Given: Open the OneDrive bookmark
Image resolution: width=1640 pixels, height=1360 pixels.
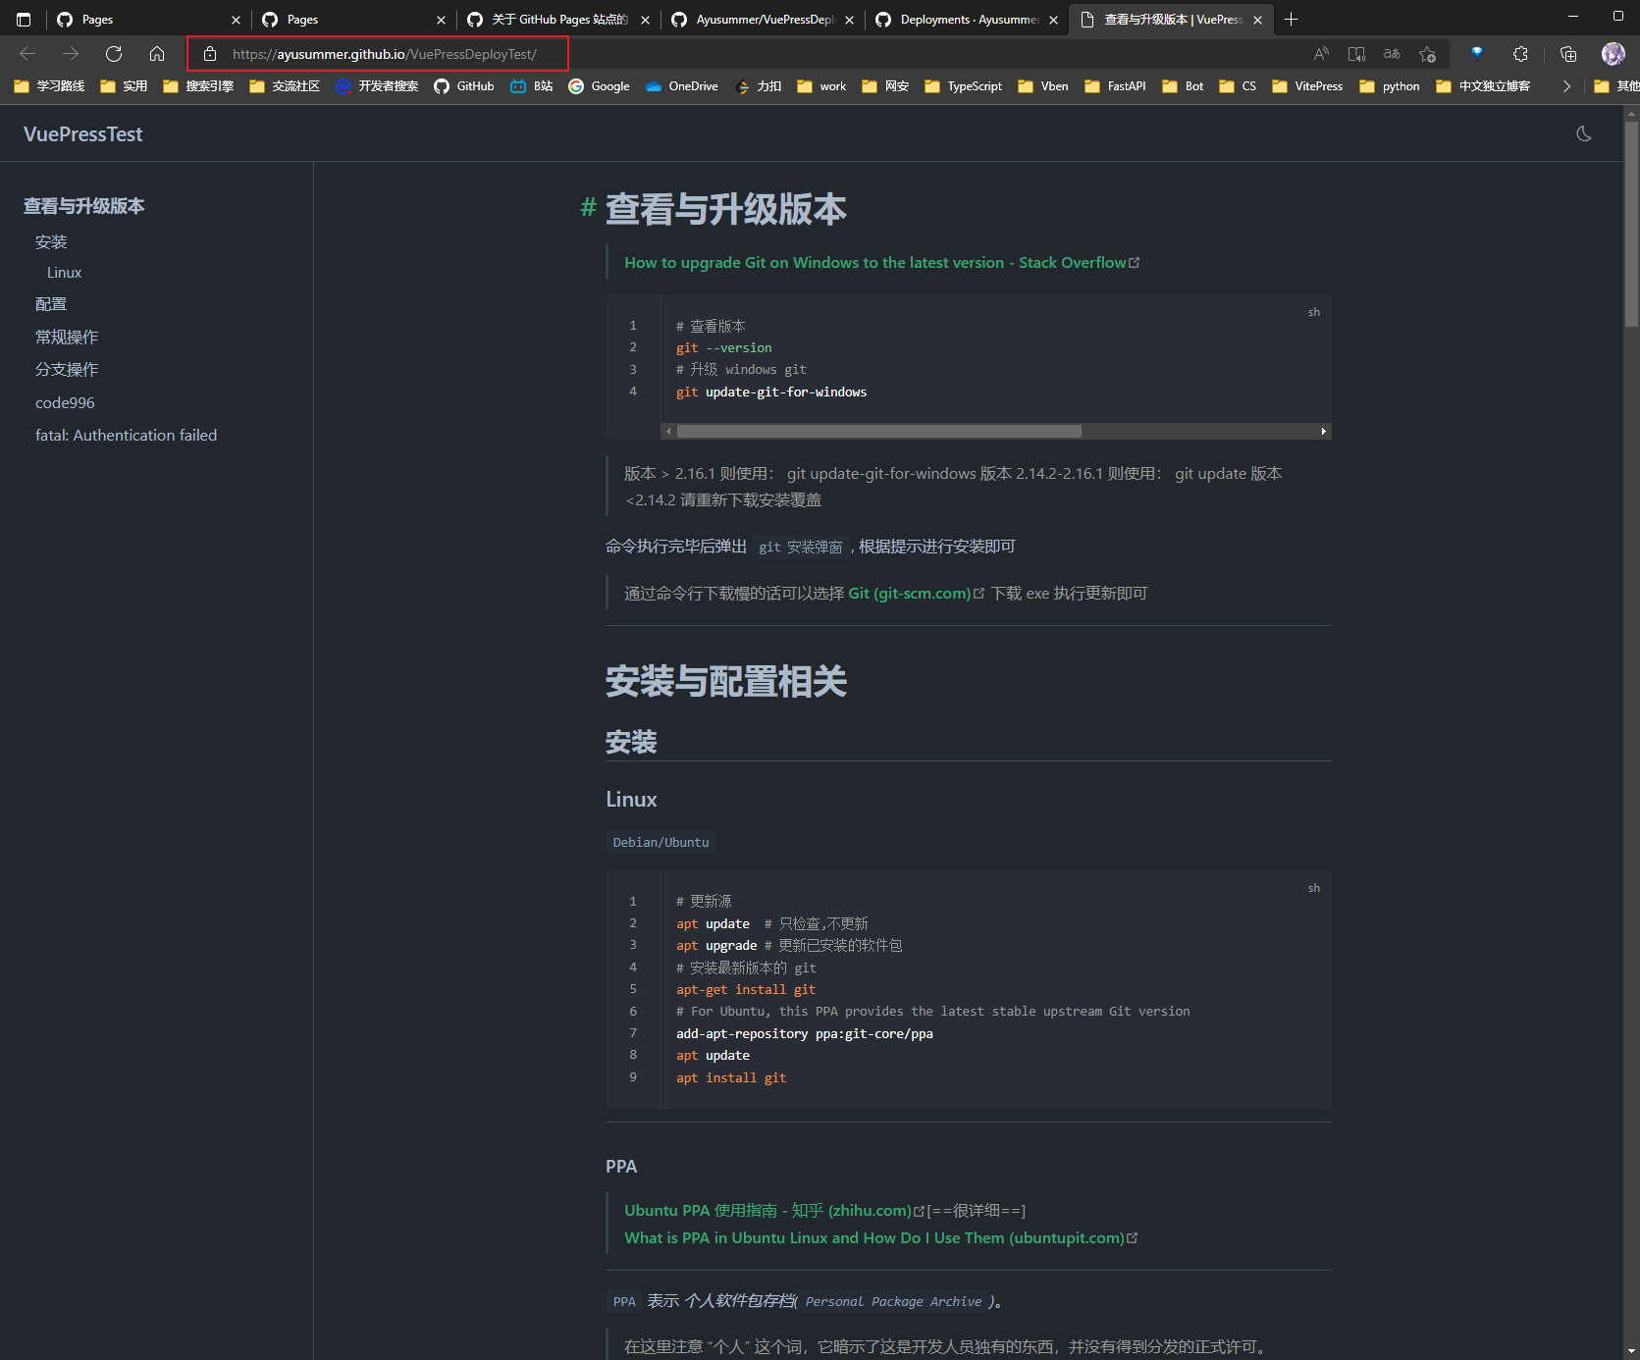Looking at the screenshot, I should pyautogui.click(x=682, y=86).
